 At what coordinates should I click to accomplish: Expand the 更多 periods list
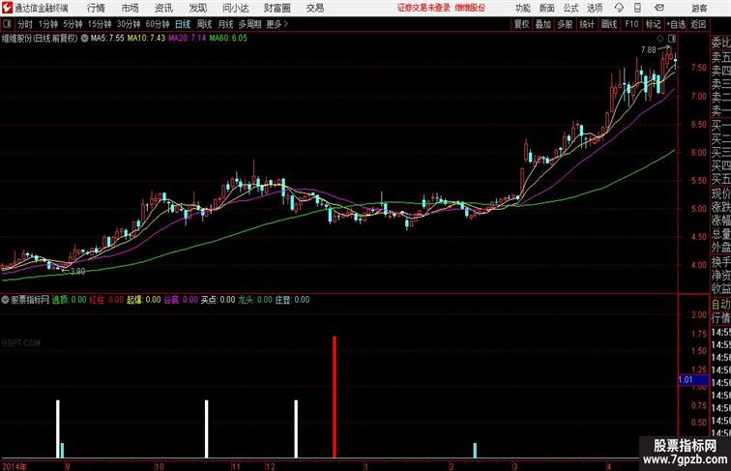point(277,24)
